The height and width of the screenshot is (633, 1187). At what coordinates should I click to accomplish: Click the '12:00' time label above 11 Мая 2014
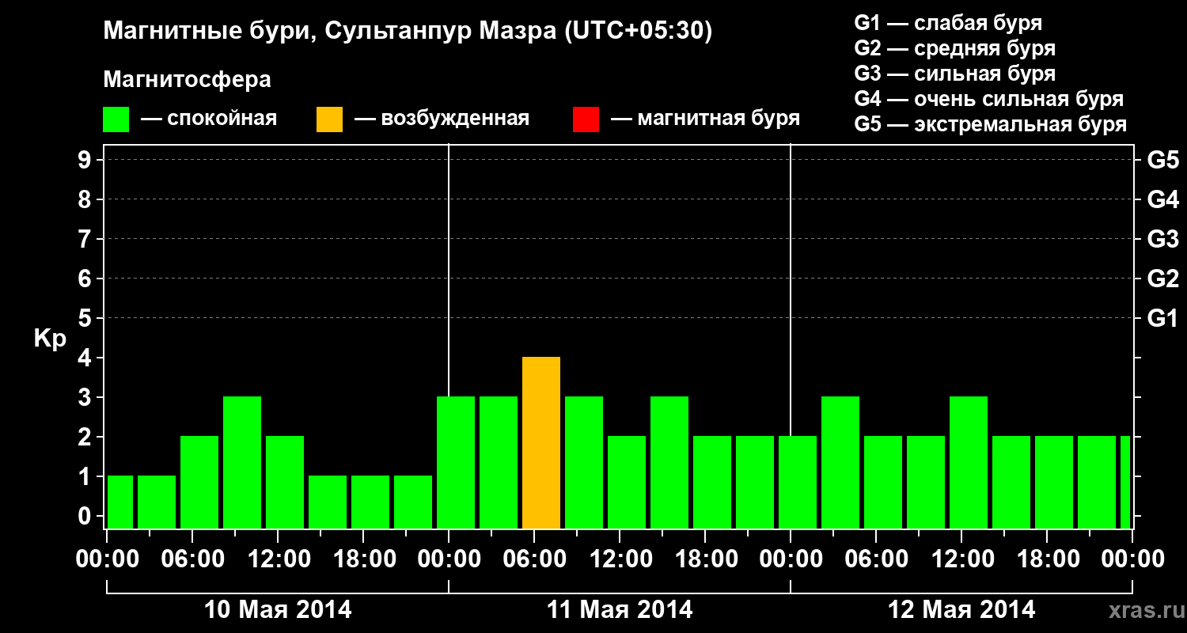[620, 559]
